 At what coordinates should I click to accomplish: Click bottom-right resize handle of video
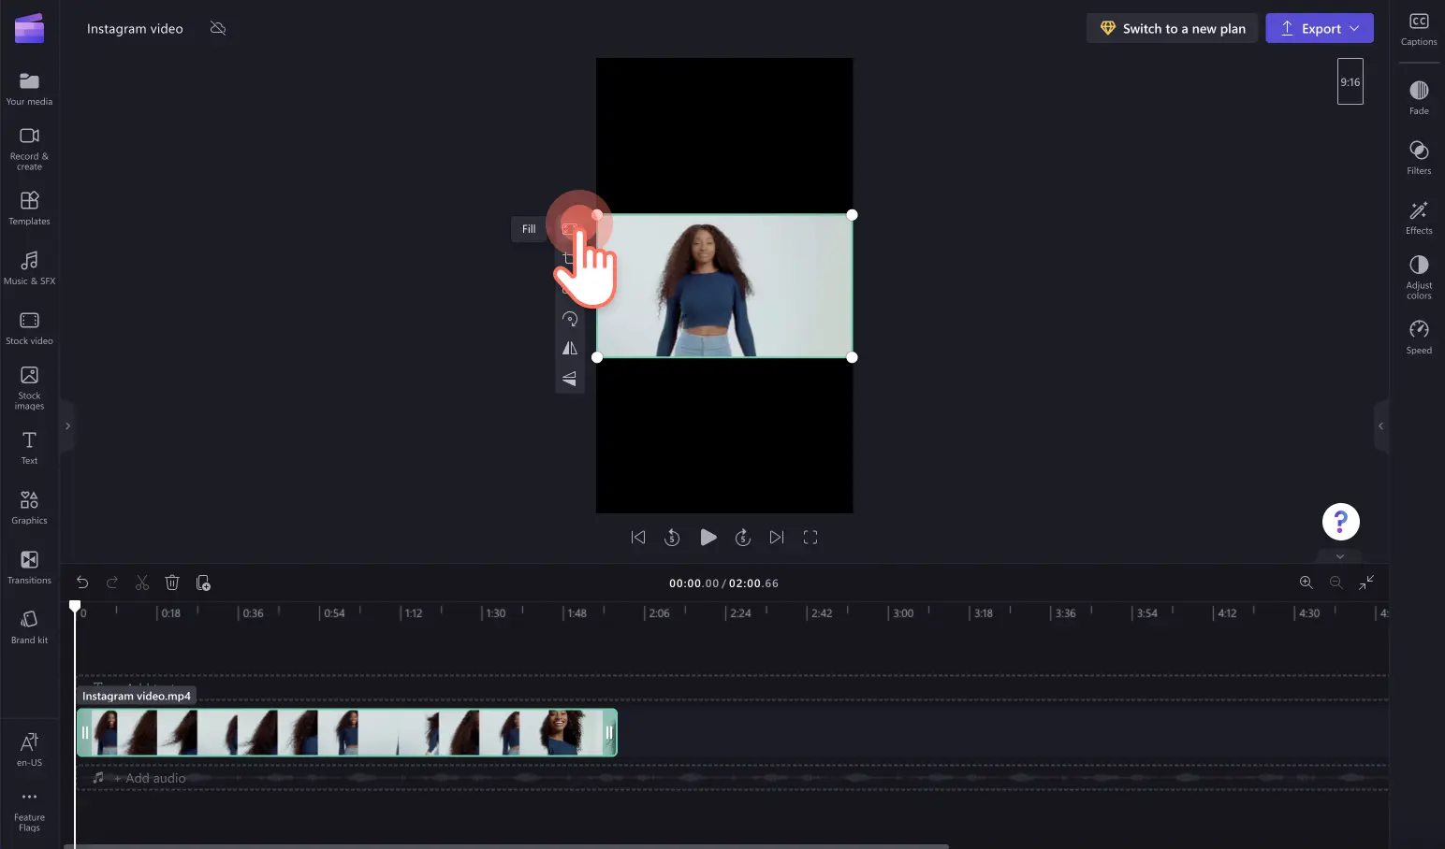[852, 357]
